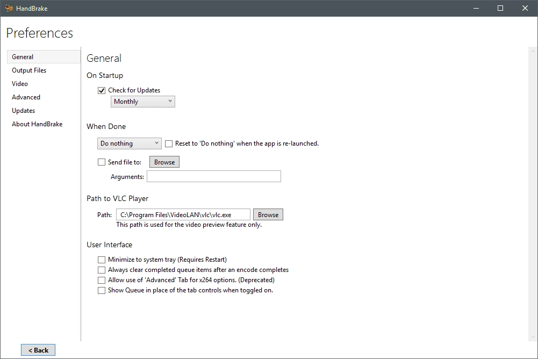The width and height of the screenshot is (538, 359).
Task: Maximize the HandBrake window
Action: tap(500, 8)
